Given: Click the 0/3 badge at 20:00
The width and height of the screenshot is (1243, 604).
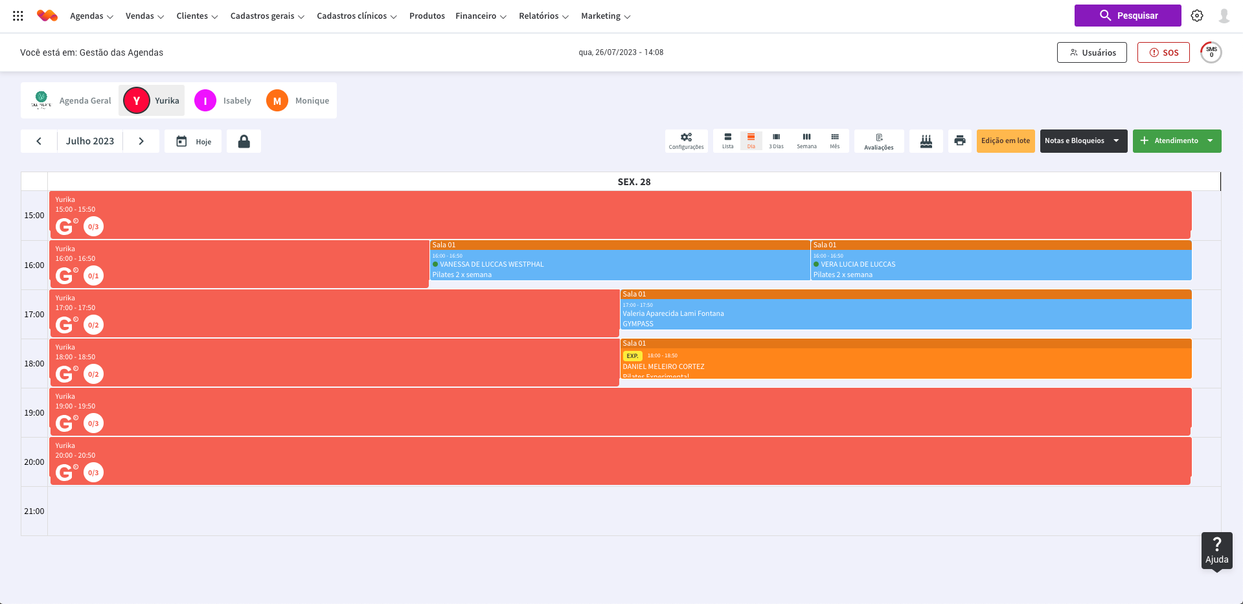Looking at the screenshot, I should (93, 473).
